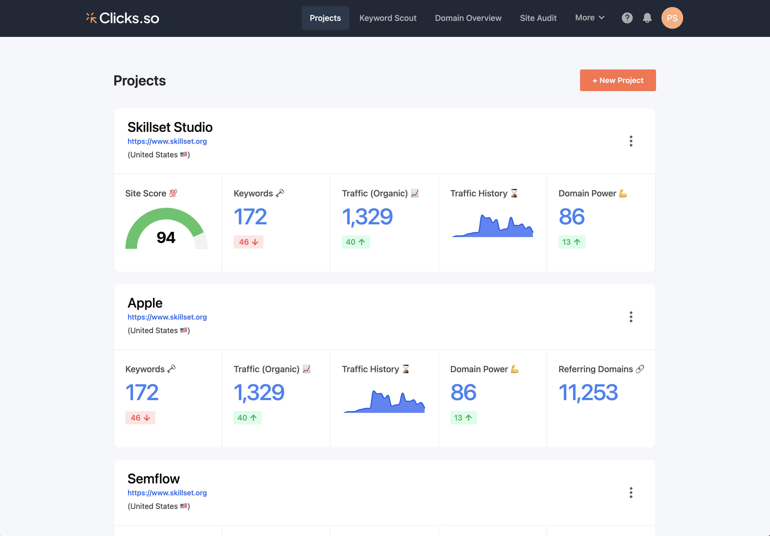The height and width of the screenshot is (536, 770).
Task: Open the Skillset Studio website link
Action: [167, 141]
